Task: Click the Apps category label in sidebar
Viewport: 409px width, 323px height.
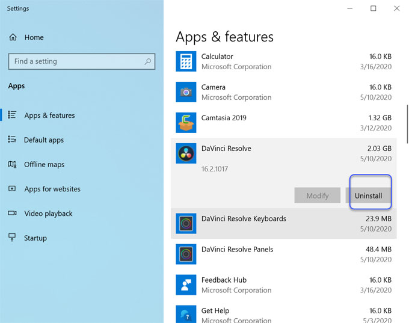Action: (16, 86)
